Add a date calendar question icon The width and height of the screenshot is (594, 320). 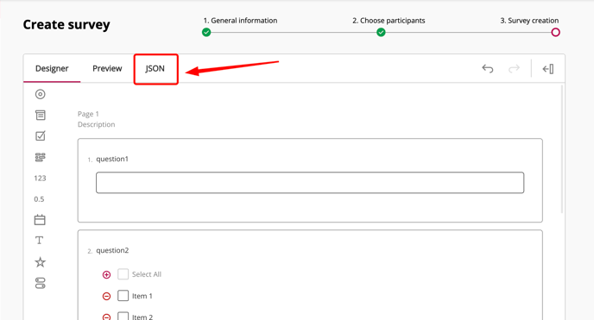coord(40,220)
